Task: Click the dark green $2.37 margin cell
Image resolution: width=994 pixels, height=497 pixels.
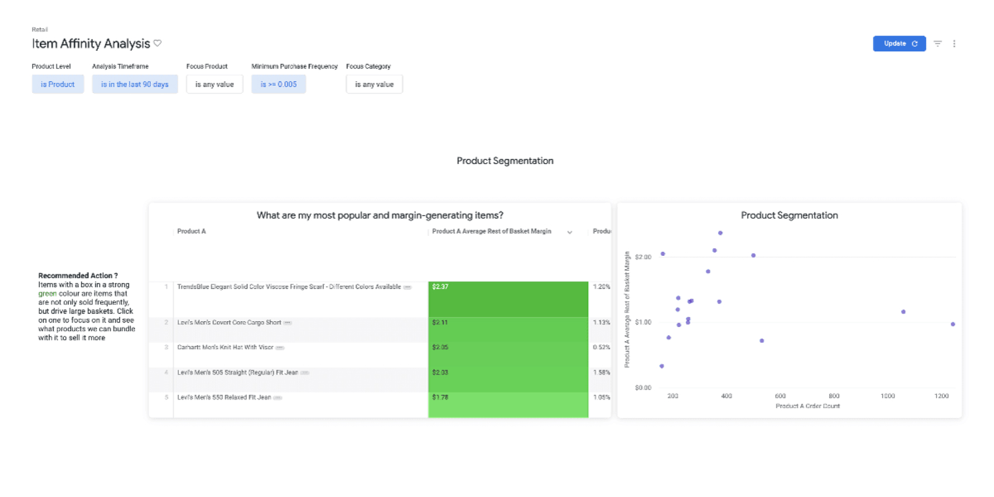Action: point(508,298)
